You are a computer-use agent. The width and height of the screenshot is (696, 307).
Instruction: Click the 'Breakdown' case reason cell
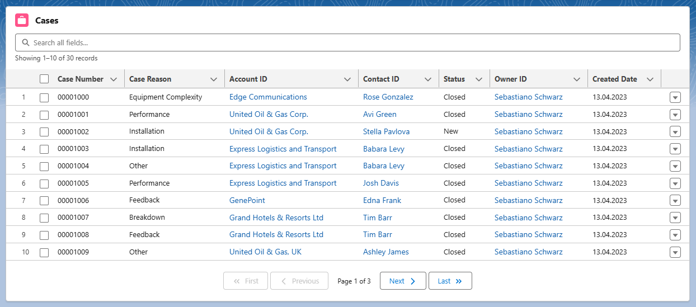pos(147,217)
